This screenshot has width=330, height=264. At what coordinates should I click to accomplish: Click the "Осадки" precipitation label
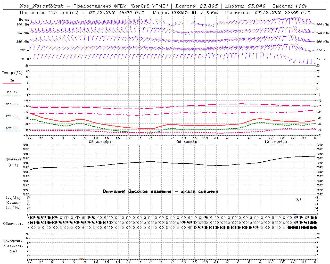[13, 203]
